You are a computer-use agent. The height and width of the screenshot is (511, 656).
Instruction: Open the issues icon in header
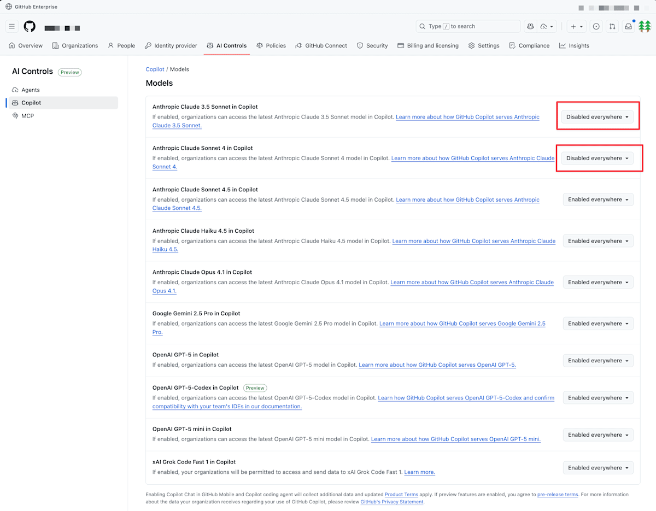click(x=596, y=26)
